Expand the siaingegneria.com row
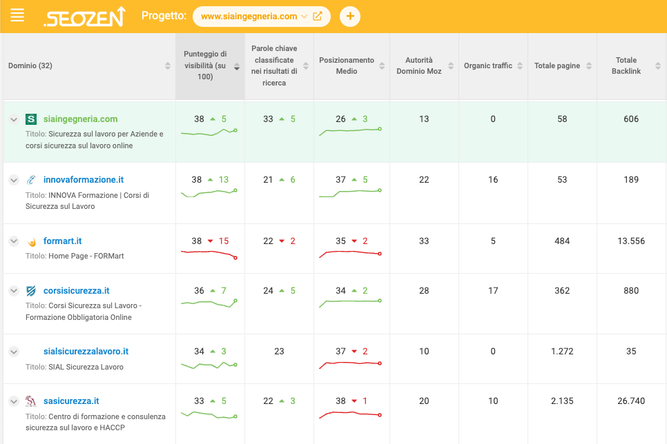The width and height of the screenshot is (667, 444). pos(14,119)
